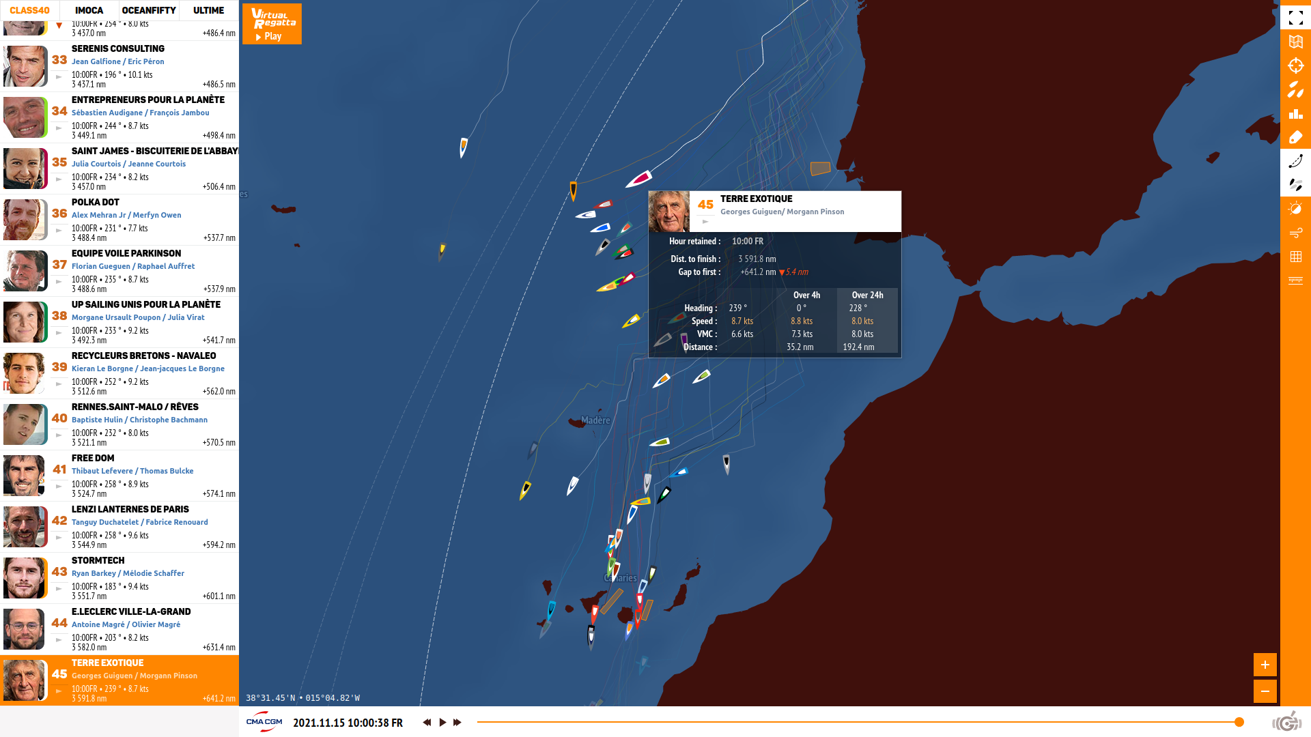Fast forward the race timeline

[x=457, y=722]
